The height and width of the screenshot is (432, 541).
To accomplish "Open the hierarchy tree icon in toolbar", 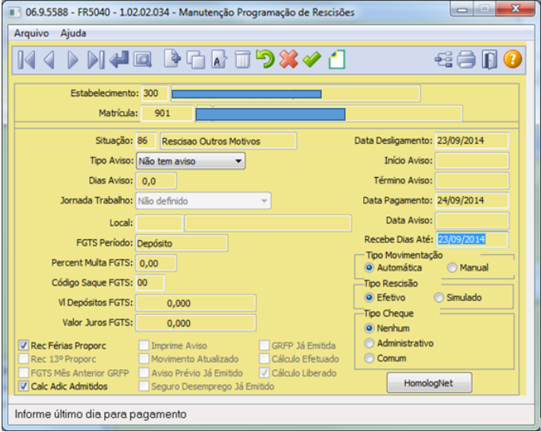I will point(444,60).
